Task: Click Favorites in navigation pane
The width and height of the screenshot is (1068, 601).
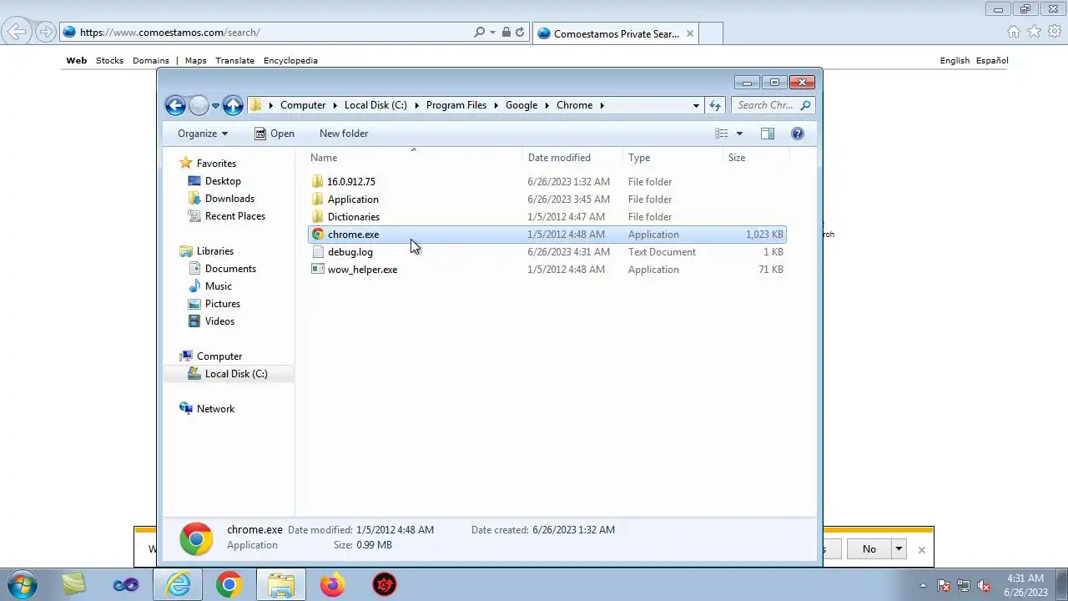Action: click(216, 164)
